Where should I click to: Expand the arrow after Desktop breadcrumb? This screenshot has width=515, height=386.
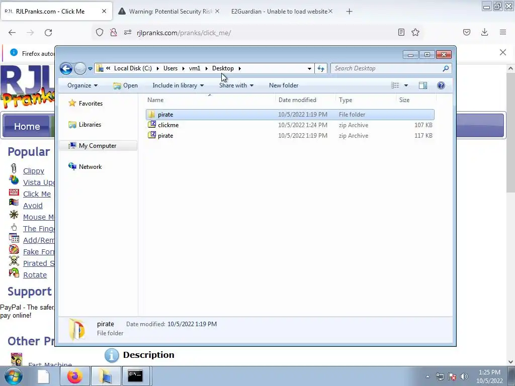point(240,68)
